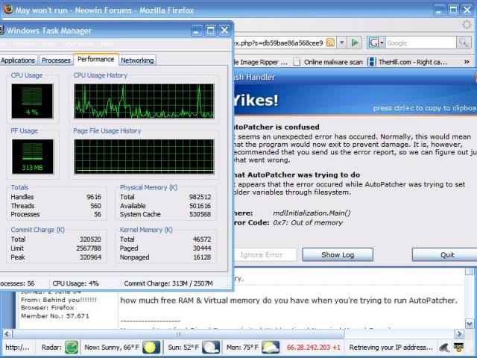The image size is (477, 358).
Task: Click the Firefox logo in the title bar
Action: (x=8, y=10)
